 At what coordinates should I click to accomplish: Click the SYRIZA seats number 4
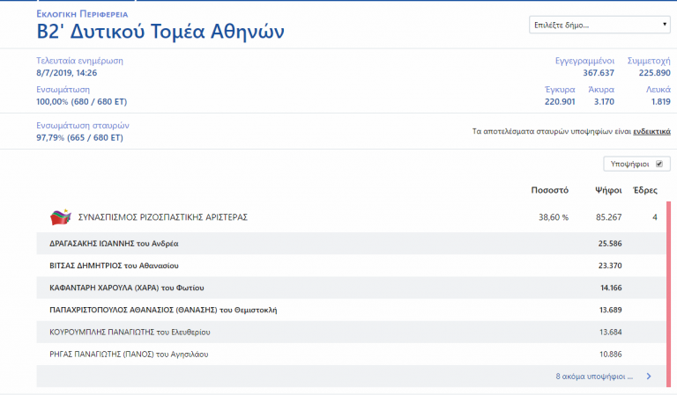tap(655, 217)
